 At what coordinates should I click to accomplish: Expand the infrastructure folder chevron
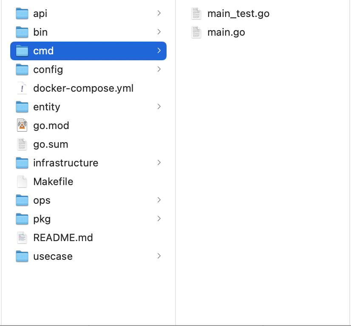pyautogui.click(x=159, y=163)
